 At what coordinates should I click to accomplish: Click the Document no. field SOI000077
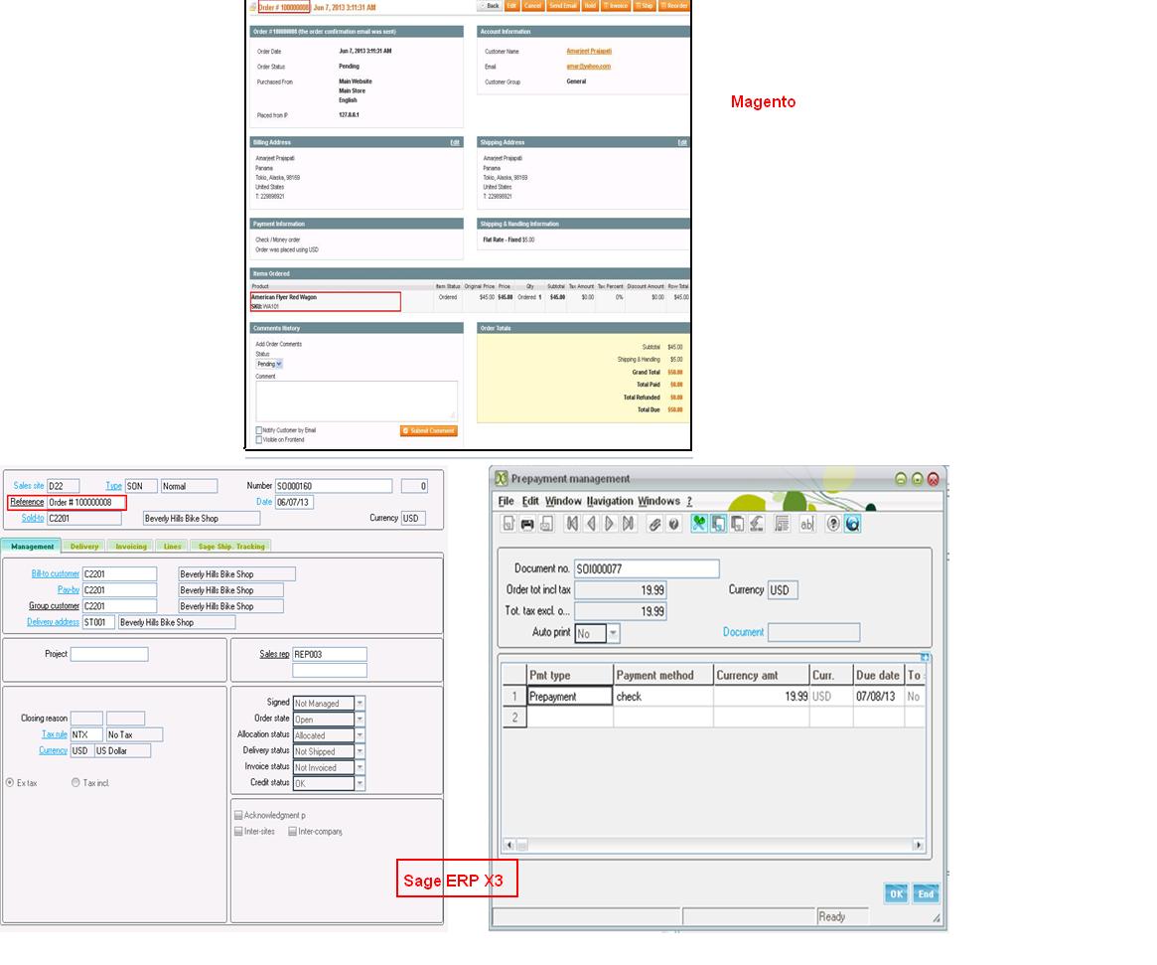[x=647, y=568]
